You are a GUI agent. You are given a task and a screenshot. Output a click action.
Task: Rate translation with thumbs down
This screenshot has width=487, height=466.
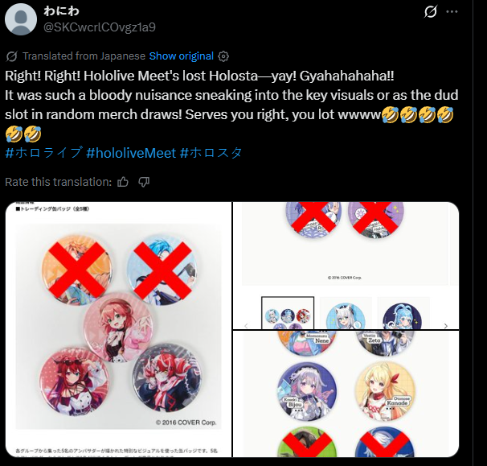[144, 182]
